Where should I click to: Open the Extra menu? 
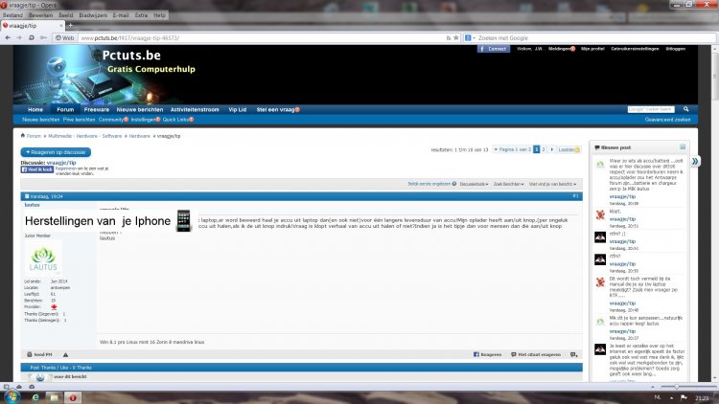tap(141, 15)
